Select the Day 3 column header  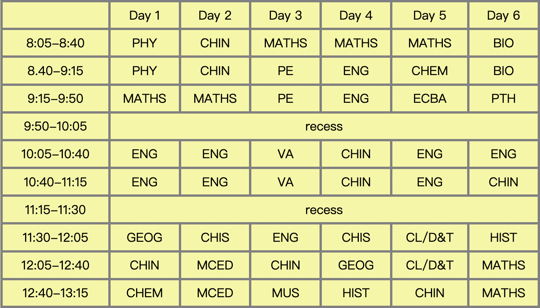tap(285, 15)
